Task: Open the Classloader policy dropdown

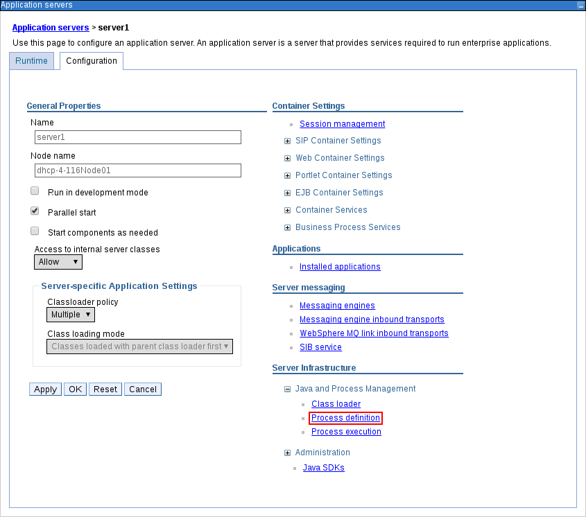Action: [x=71, y=315]
